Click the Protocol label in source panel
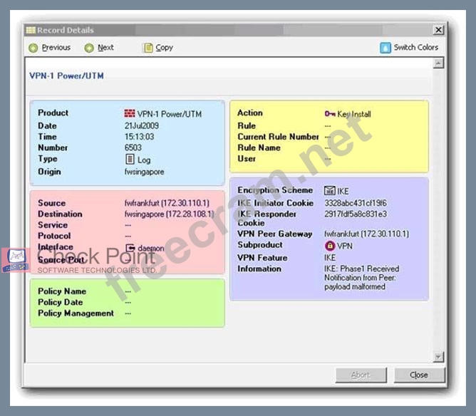The width and height of the screenshot is (476, 416). (54, 236)
